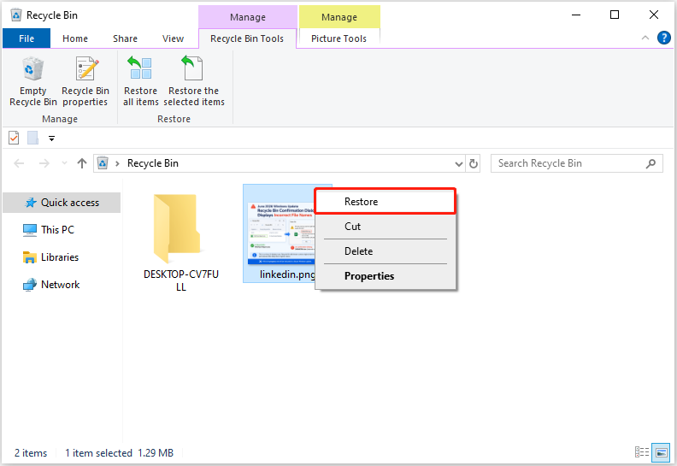This screenshot has width=677, height=466.
Task: Open address bar history dropdown
Action: point(459,163)
